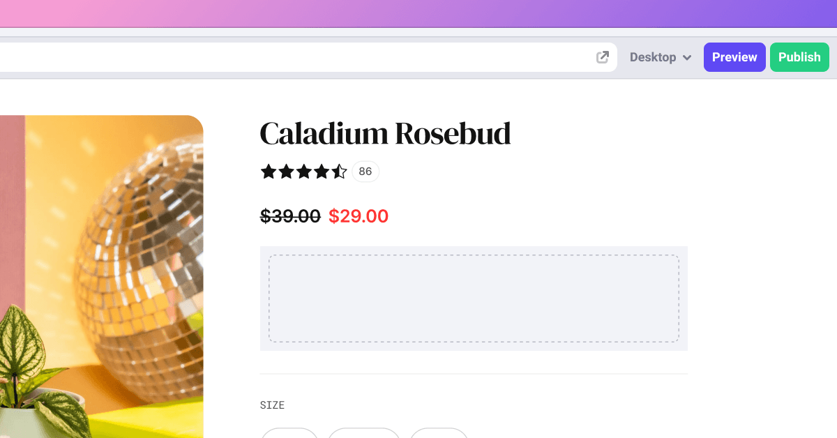The height and width of the screenshot is (438, 837).
Task: Focus the URL address field
Action: pos(293,57)
